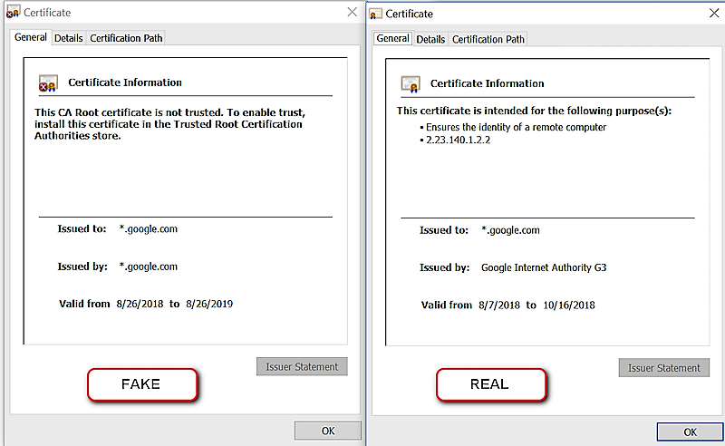
Task: Click OK in the real certificate window
Action: [690, 431]
